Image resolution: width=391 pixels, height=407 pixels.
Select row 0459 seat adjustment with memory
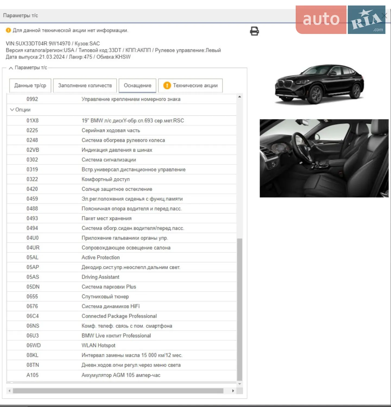122,199
